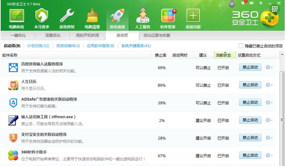Click 禁止启动 for 360软件小助手
The image size is (285, 166).
(x=250, y=155)
